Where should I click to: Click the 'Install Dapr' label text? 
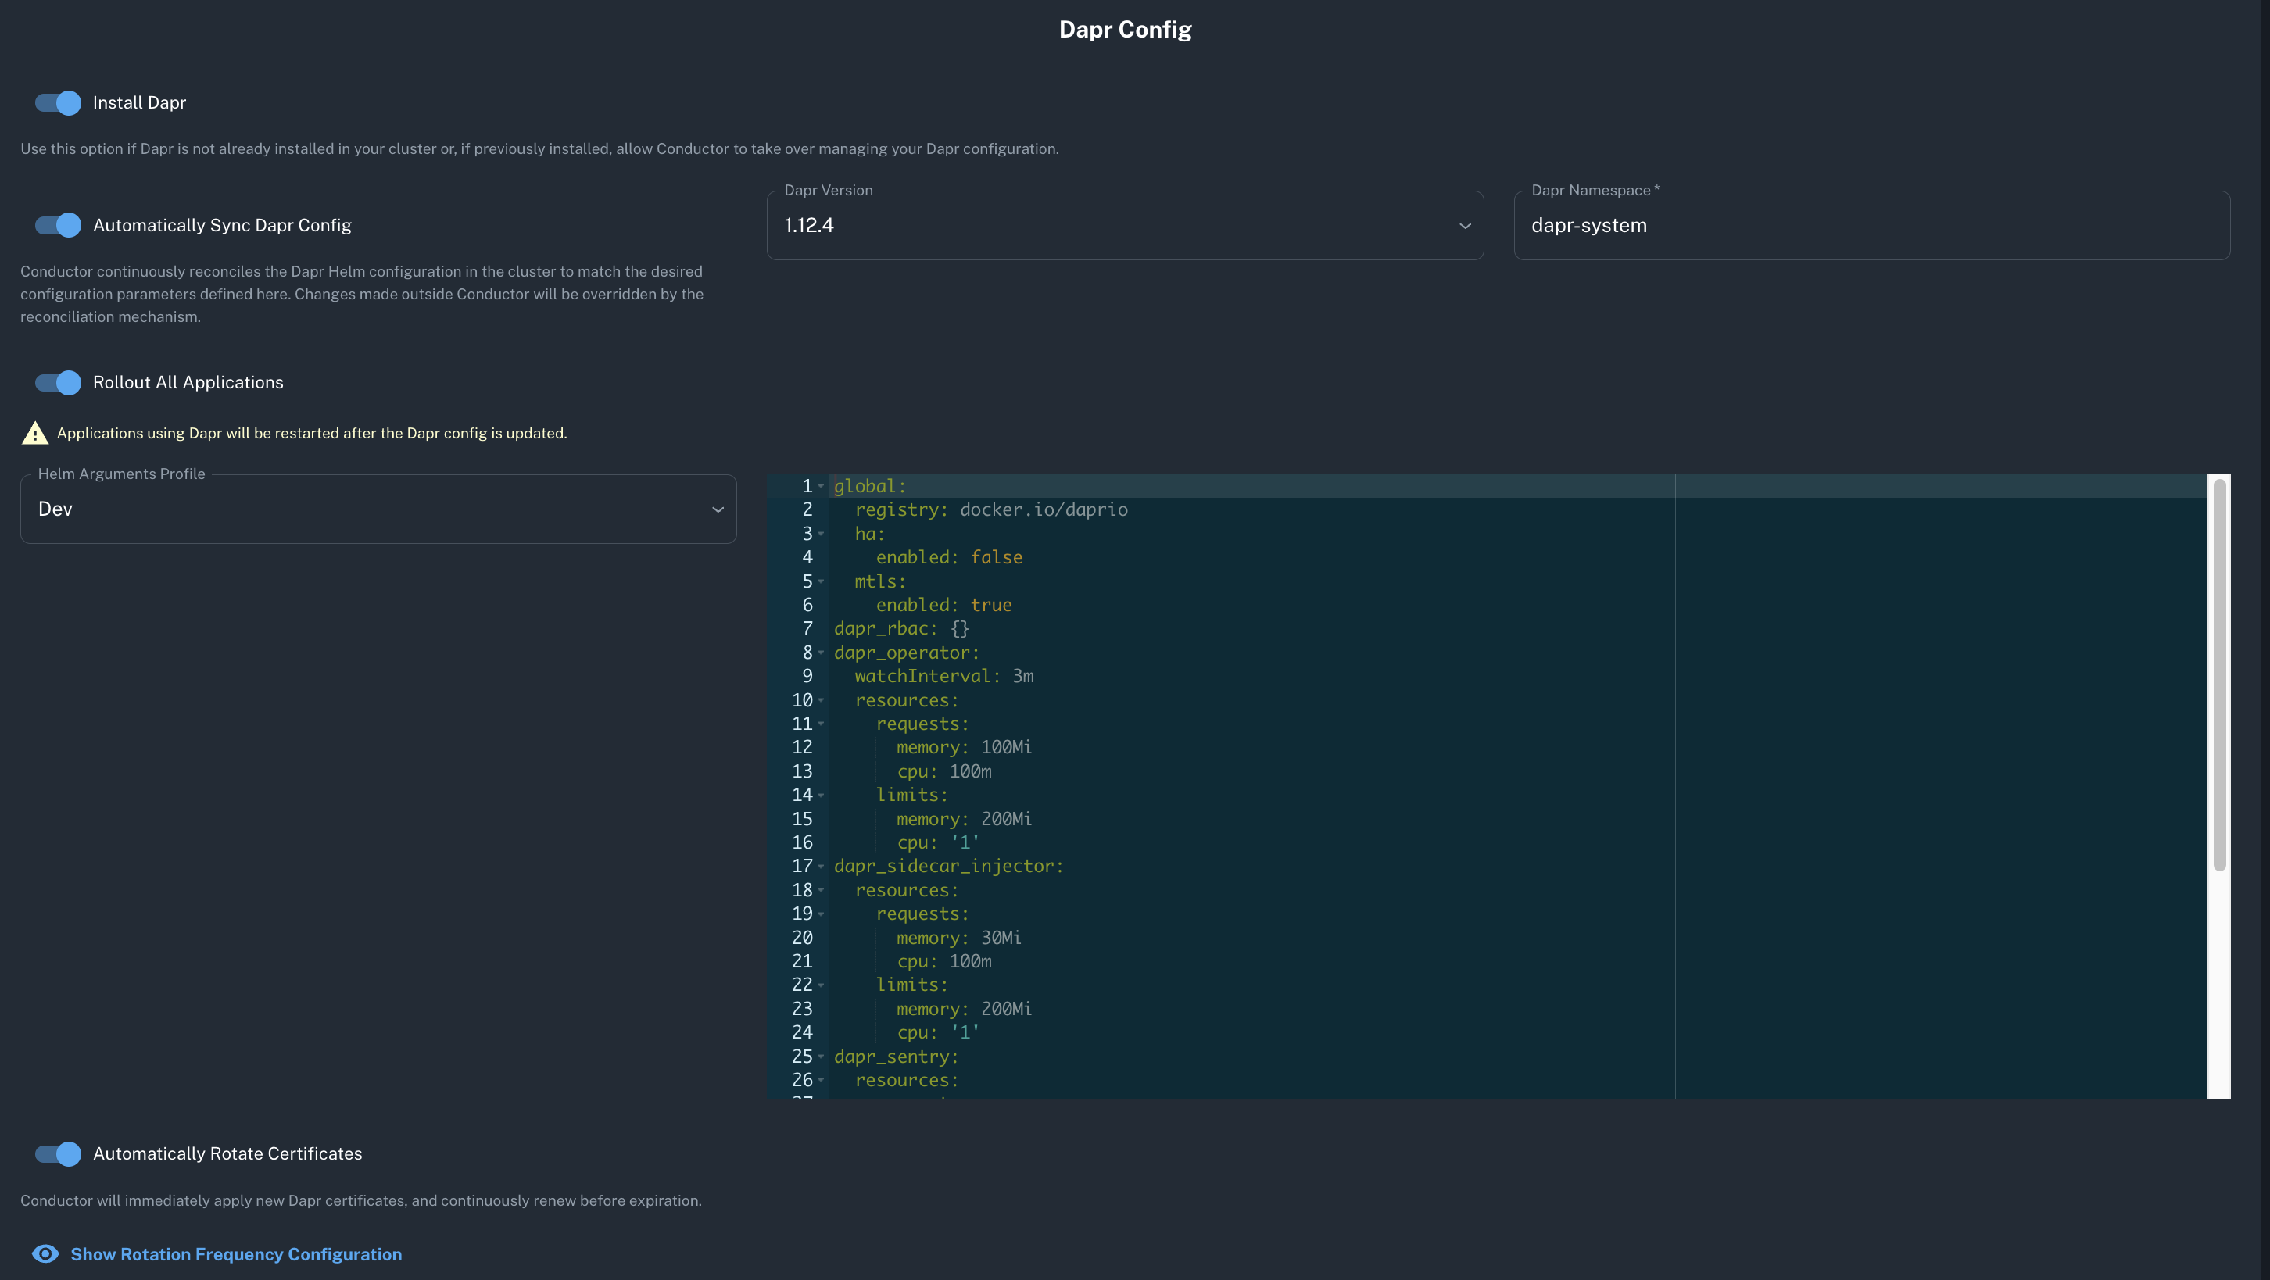(x=139, y=103)
